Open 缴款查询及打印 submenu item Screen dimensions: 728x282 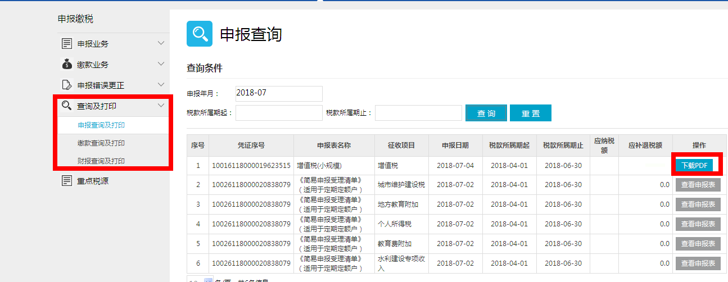coord(101,143)
